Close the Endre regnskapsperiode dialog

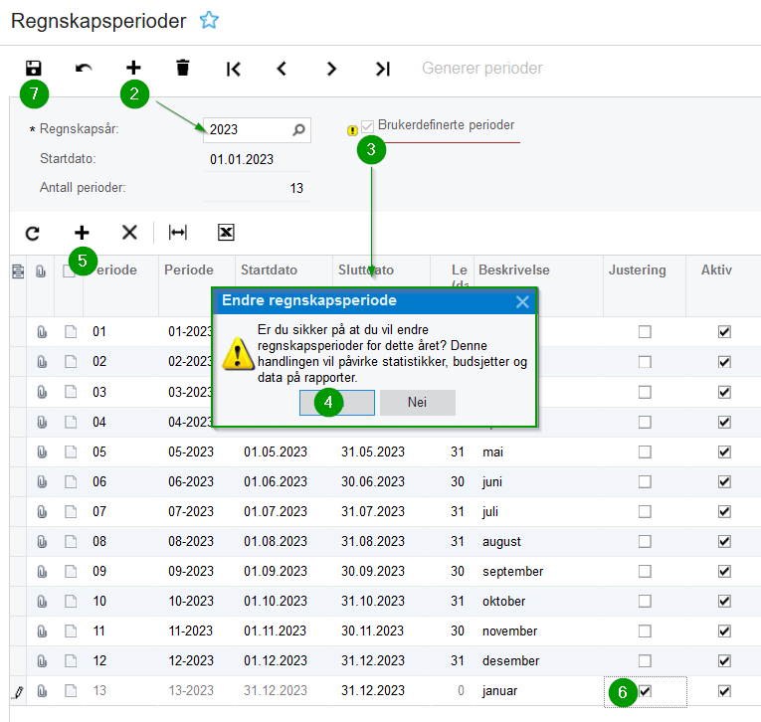[522, 301]
